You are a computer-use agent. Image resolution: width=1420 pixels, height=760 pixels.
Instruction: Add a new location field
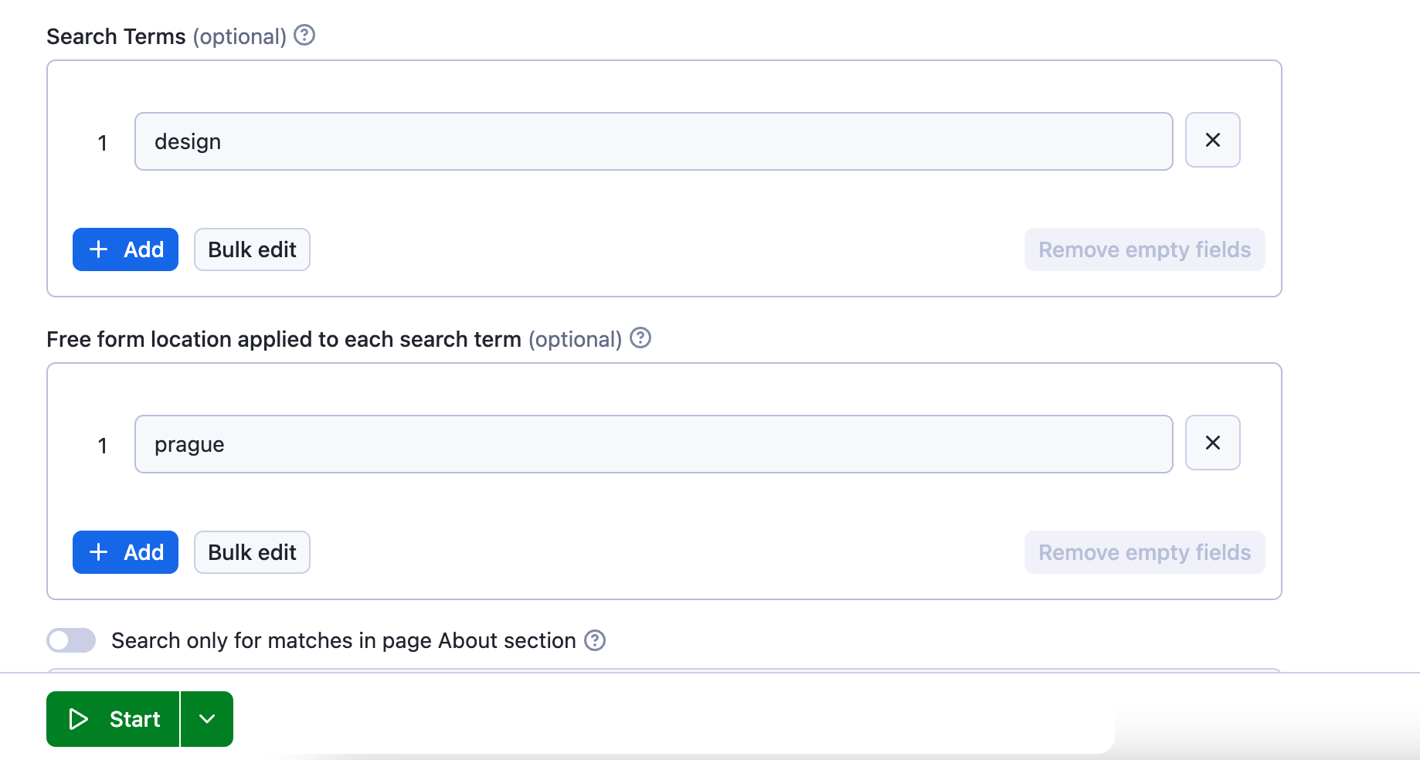pos(125,552)
